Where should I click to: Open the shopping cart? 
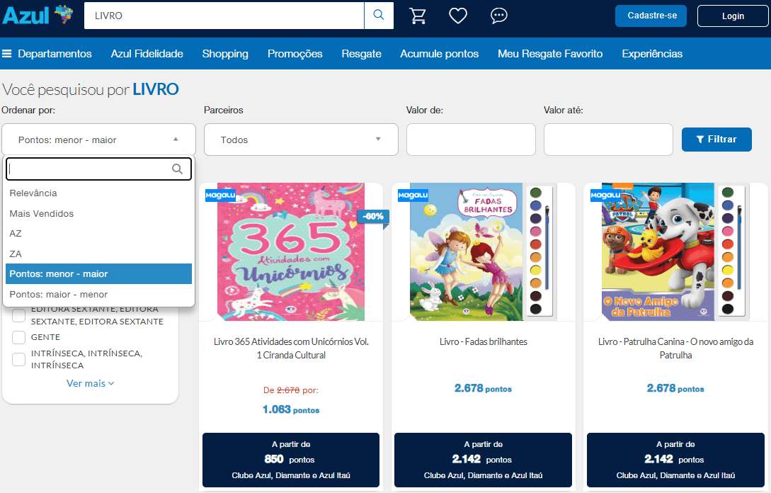(418, 16)
